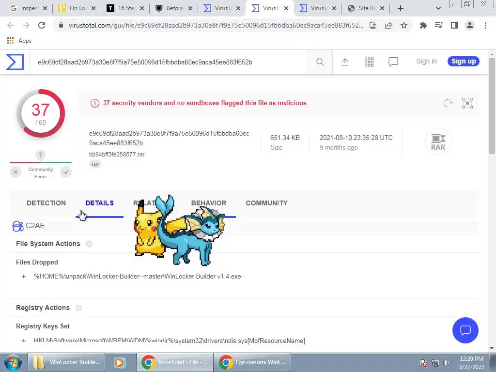The height and width of the screenshot is (372, 496).
Task: Go back to the previous page
Action: click(11, 25)
